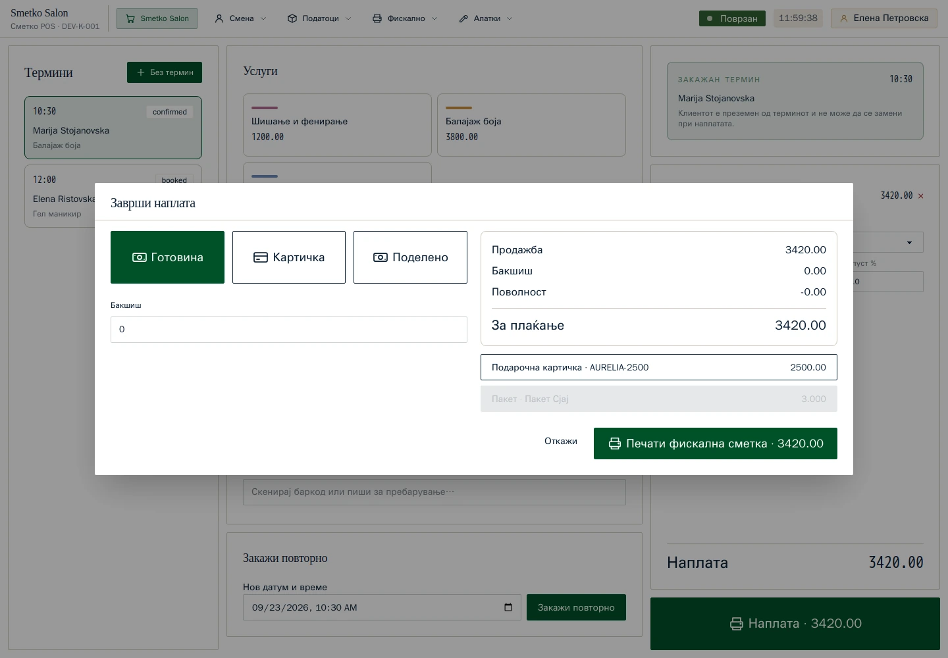Click the user icon beside Елена Петровска
The image size is (948, 658).
[844, 18]
